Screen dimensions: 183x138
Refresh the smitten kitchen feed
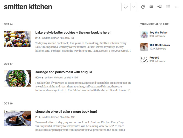click(143, 7)
